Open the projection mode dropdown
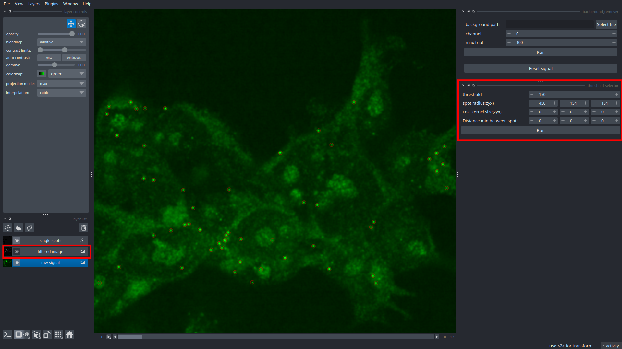This screenshot has height=349, width=622. [x=62, y=84]
